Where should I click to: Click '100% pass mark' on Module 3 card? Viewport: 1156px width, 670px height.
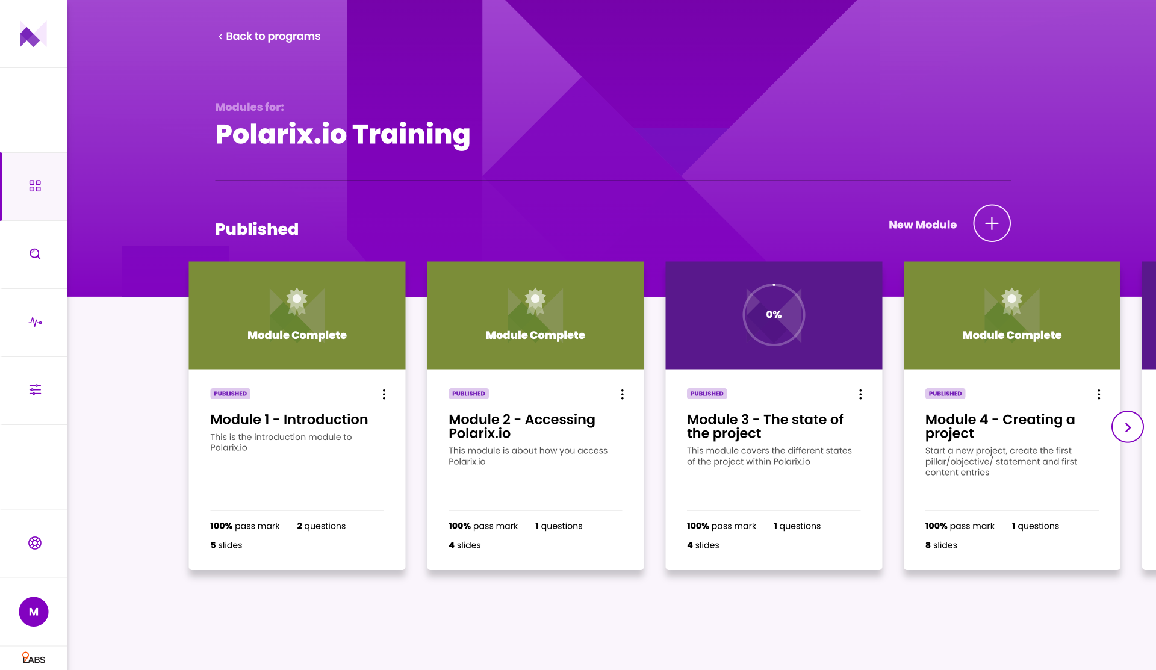(721, 526)
